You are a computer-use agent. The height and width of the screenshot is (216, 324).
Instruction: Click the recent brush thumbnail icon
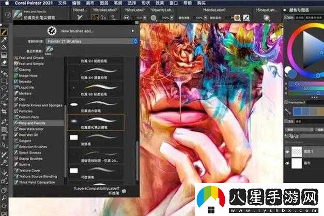[x=49, y=50]
